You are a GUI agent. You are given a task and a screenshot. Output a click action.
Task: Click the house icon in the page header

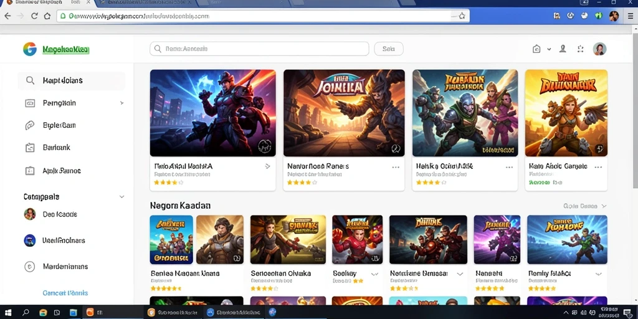tap(536, 49)
